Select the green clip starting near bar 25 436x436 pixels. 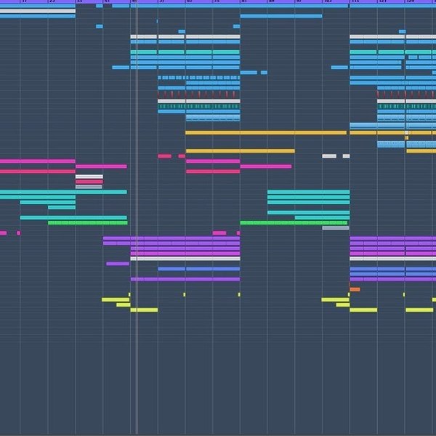(x=88, y=223)
